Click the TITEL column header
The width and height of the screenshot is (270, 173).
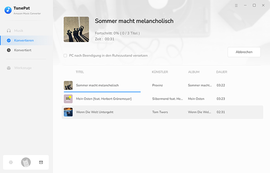click(x=80, y=72)
